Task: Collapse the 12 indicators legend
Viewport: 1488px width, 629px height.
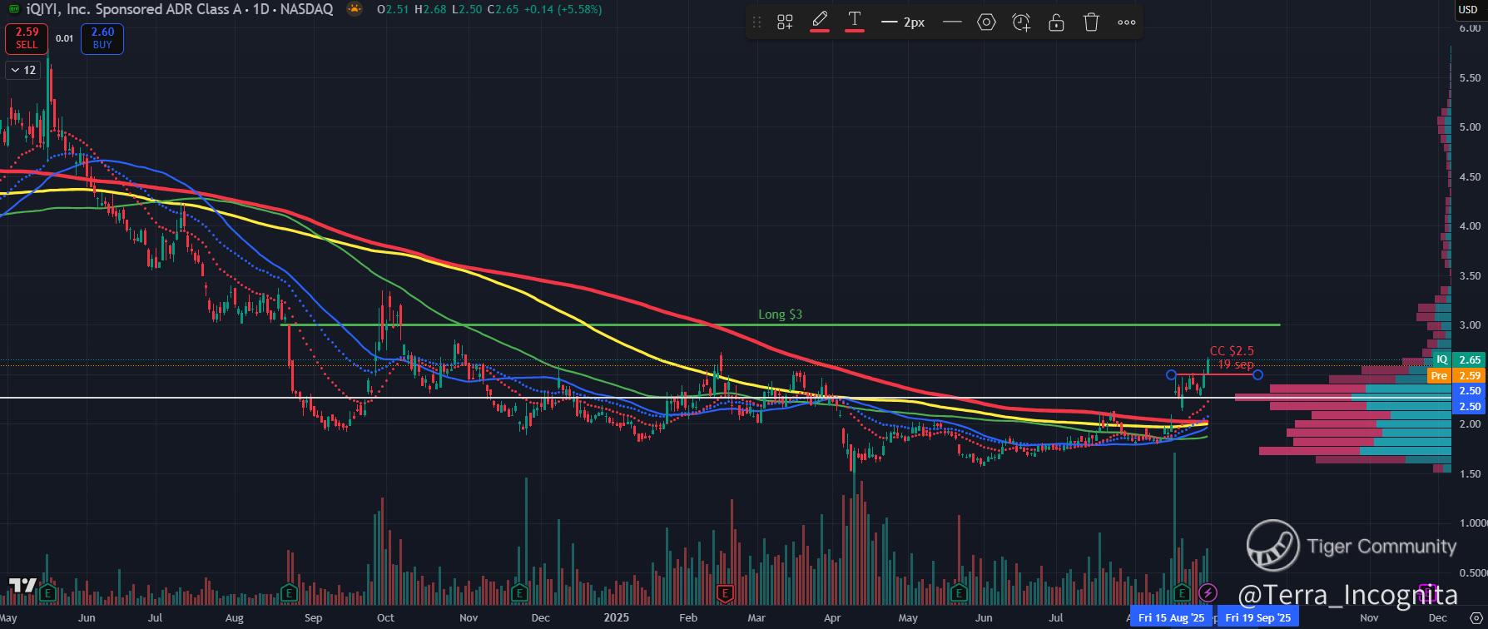Action: pyautogui.click(x=22, y=70)
